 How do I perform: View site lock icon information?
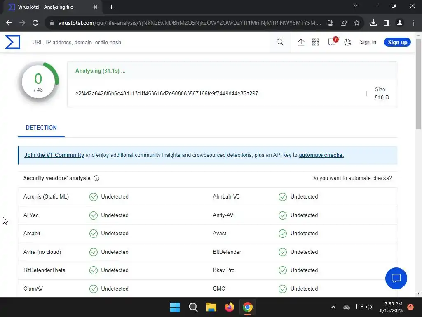click(x=52, y=23)
